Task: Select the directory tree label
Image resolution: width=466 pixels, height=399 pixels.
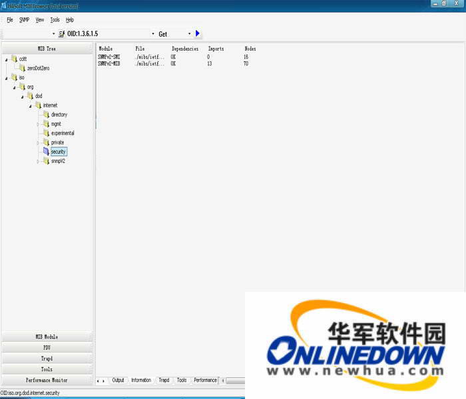Action: [x=59, y=114]
